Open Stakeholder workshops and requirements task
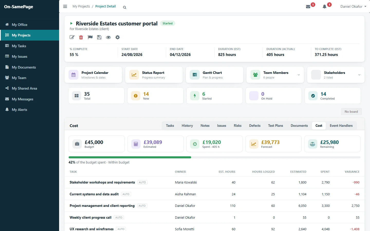Screen dimensions: 370x231 coord(102,182)
